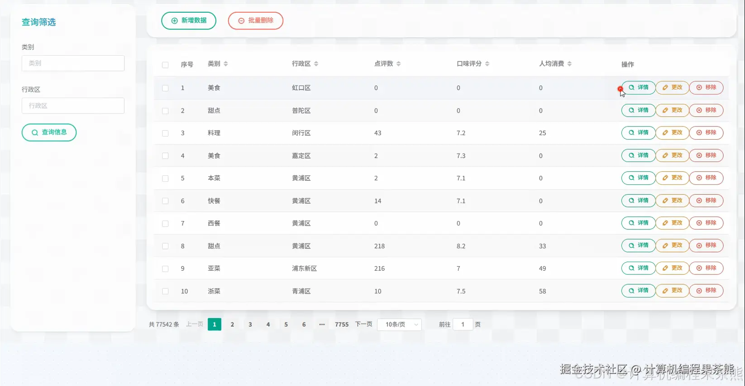
Task: Click 移除 for row 10 浙菜
Action: click(x=706, y=291)
